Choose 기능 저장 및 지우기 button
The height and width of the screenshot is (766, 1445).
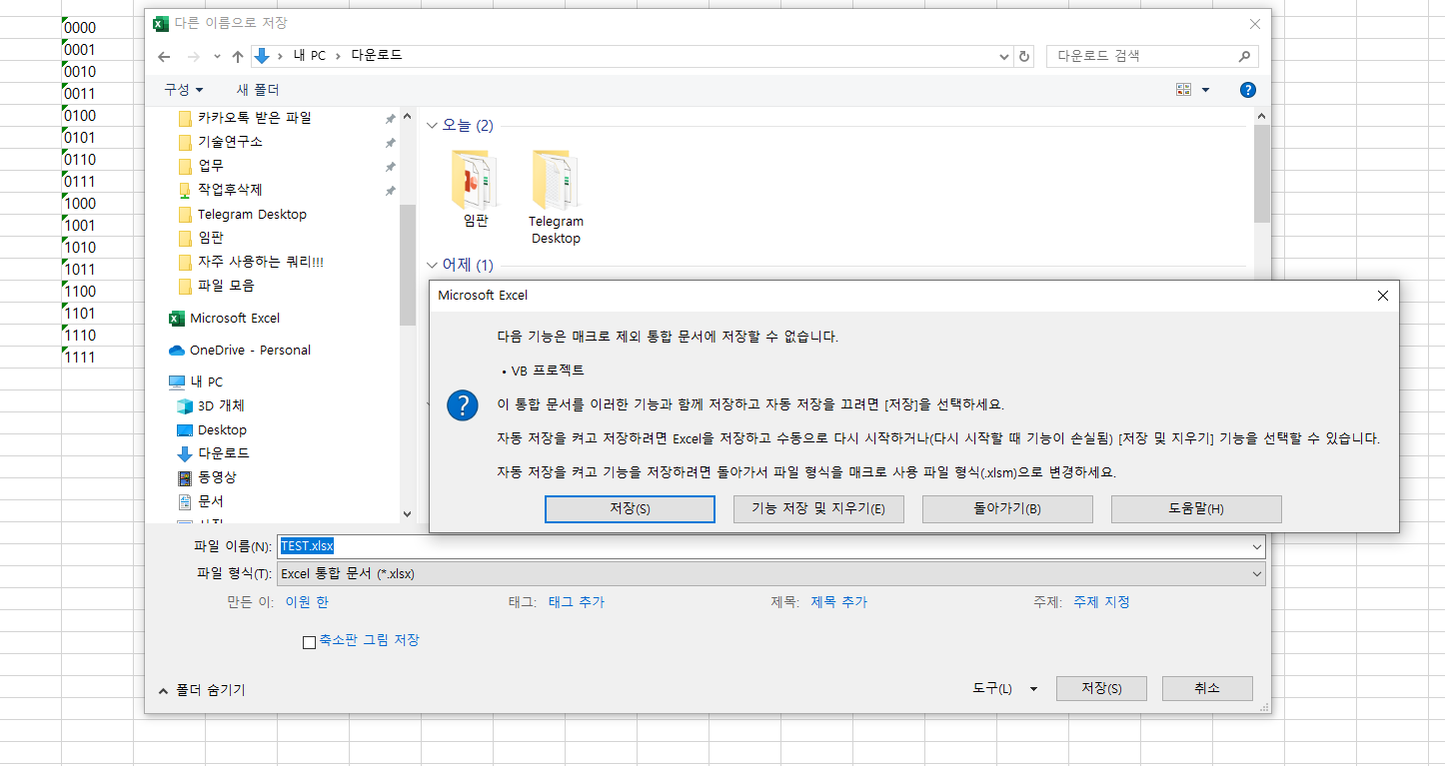click(818, 509)
